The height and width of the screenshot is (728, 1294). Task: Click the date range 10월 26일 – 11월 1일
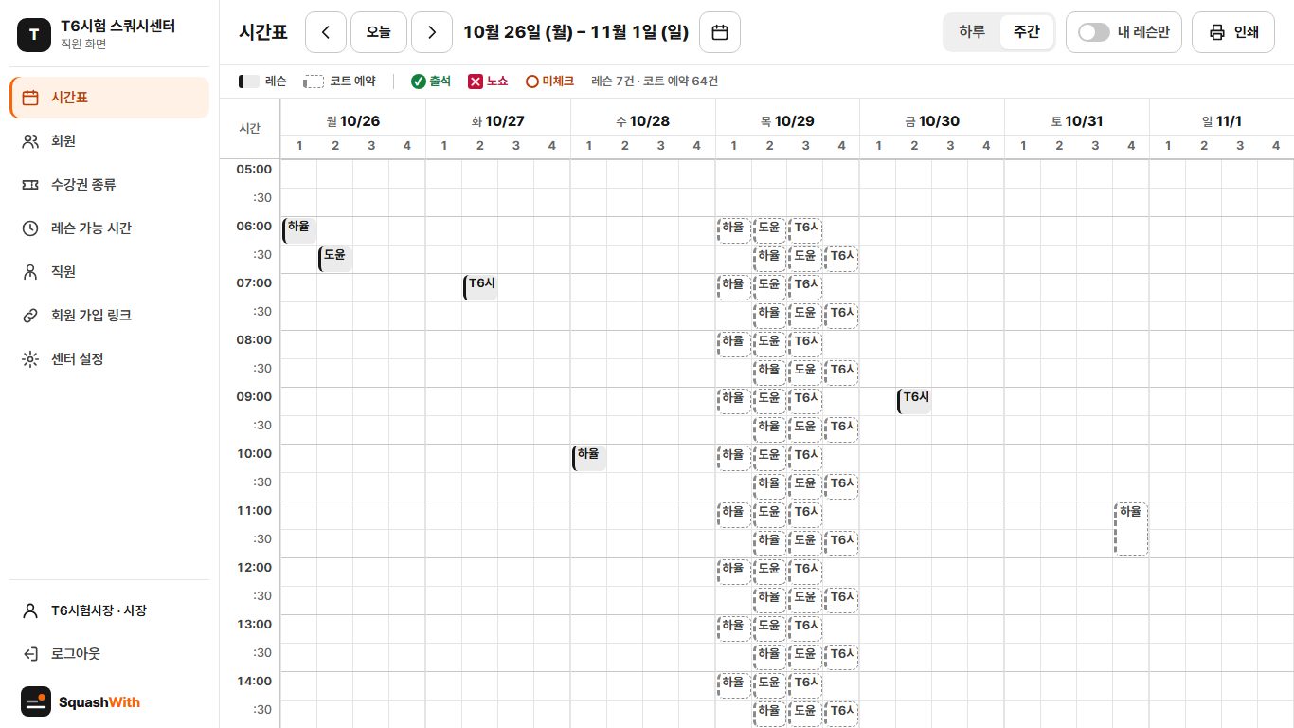(x=576, y=32)
